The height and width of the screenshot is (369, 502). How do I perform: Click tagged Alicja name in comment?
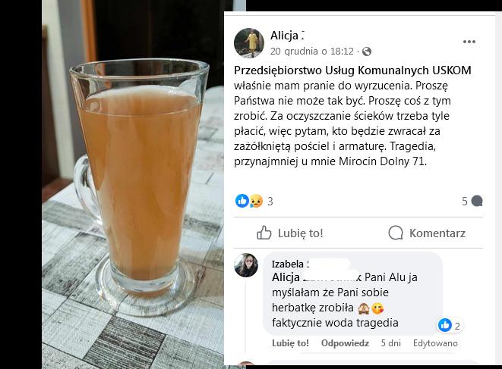point(317,277)
